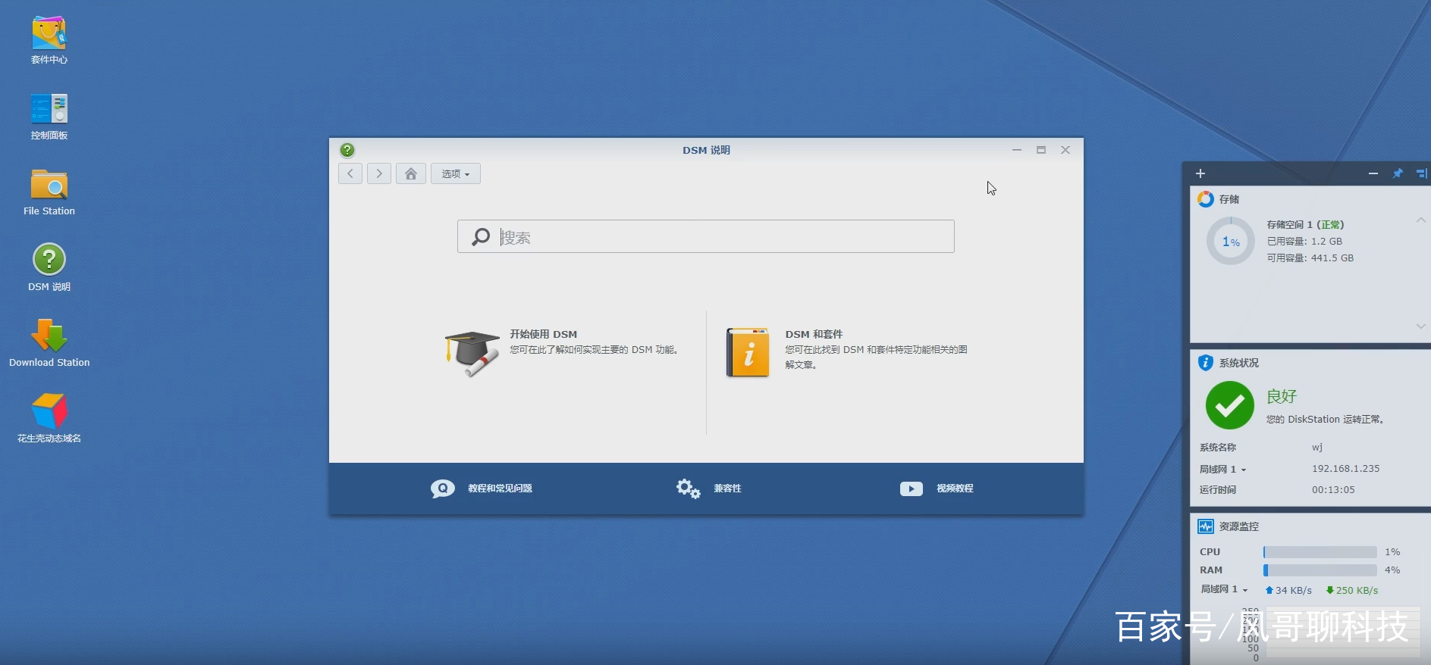Screen dimensions: 1431x665
Task: Click the system name value wj
Action: click(1317, 448)
